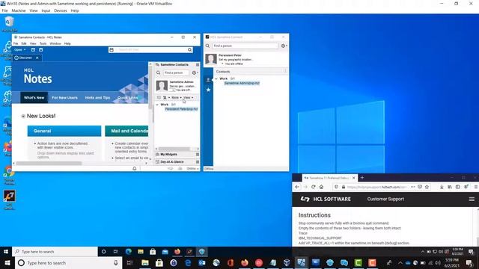Switch to the Hints and Tips tab

click(97, 98)
